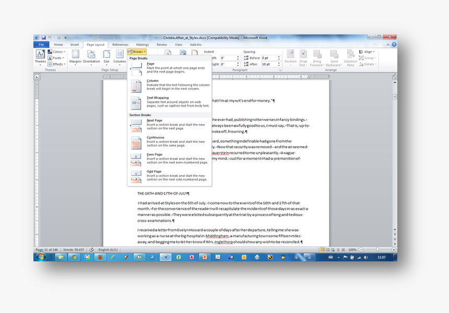Open the Margins options
449x313 pixels.
75,57
